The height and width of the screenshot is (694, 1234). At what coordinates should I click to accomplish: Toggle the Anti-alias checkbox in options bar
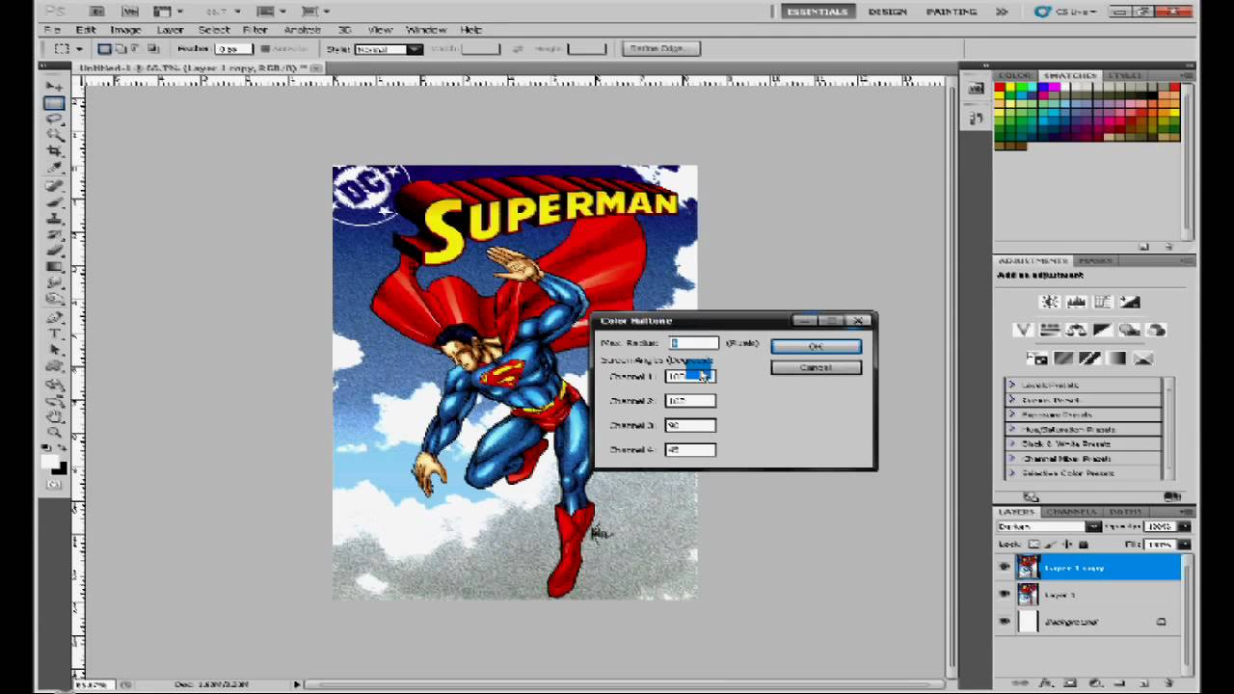(267, 48)
